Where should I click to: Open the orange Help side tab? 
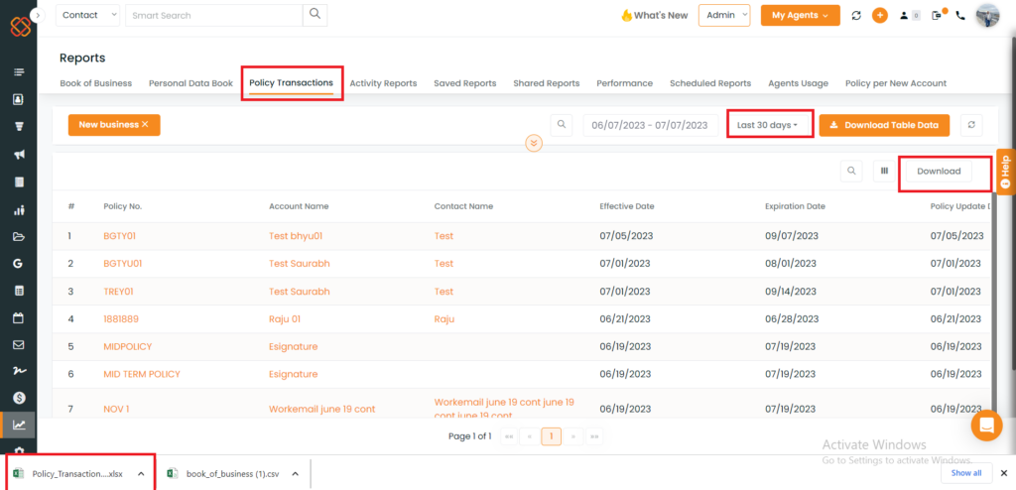(1006, 172)
